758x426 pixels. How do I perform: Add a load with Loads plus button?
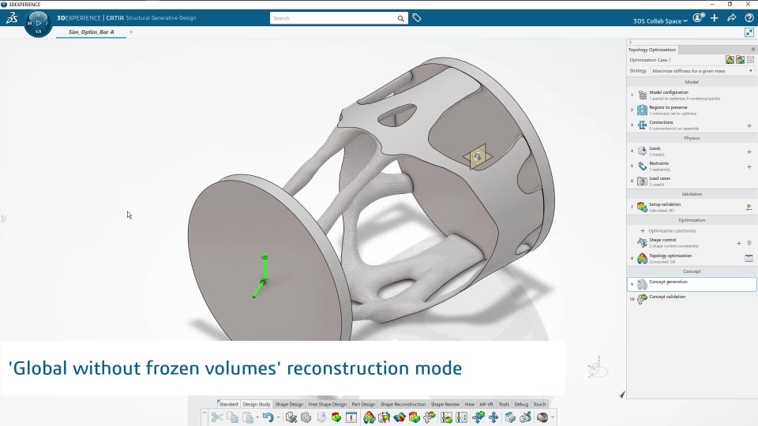(x=749, y=151)
